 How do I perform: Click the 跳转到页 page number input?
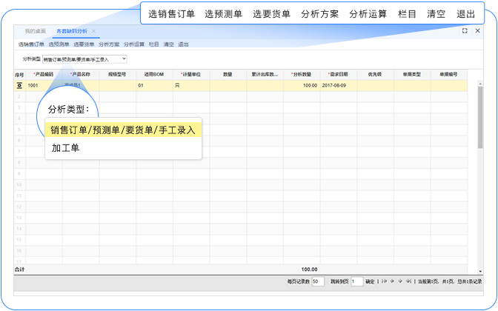(x=357, y=281)
